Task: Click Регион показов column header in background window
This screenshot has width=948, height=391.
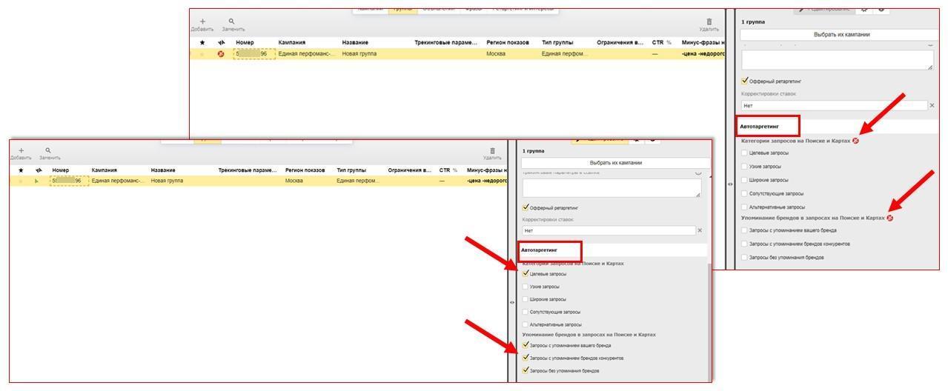Action: tap(507, 43)
